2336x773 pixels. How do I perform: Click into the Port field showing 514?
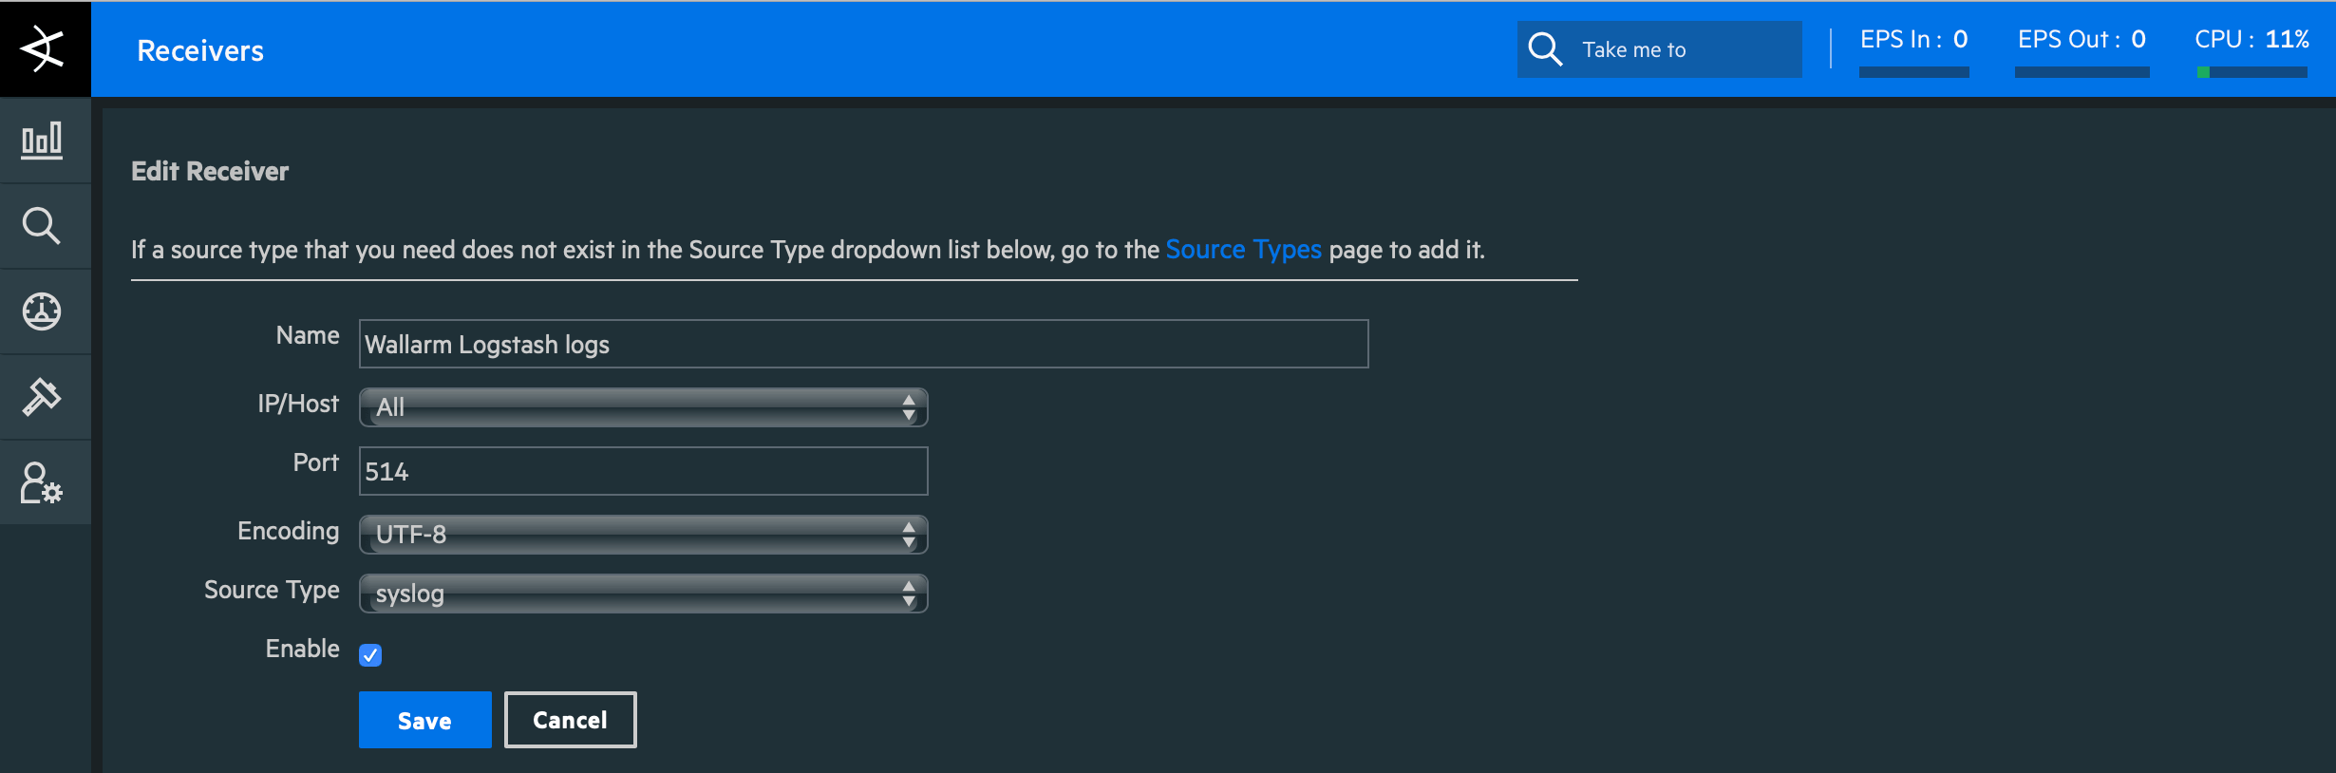pos(643,471)
